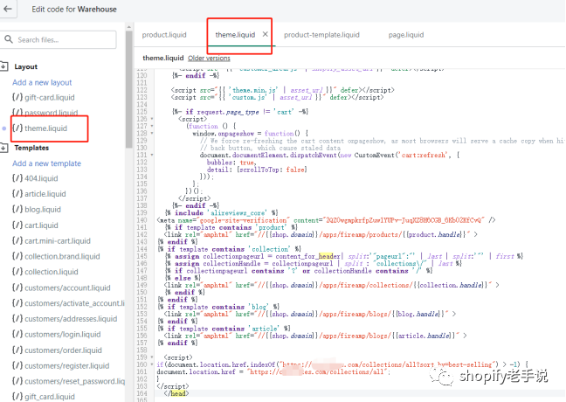Click blog.liquid file icon

[x=17, y=209]
